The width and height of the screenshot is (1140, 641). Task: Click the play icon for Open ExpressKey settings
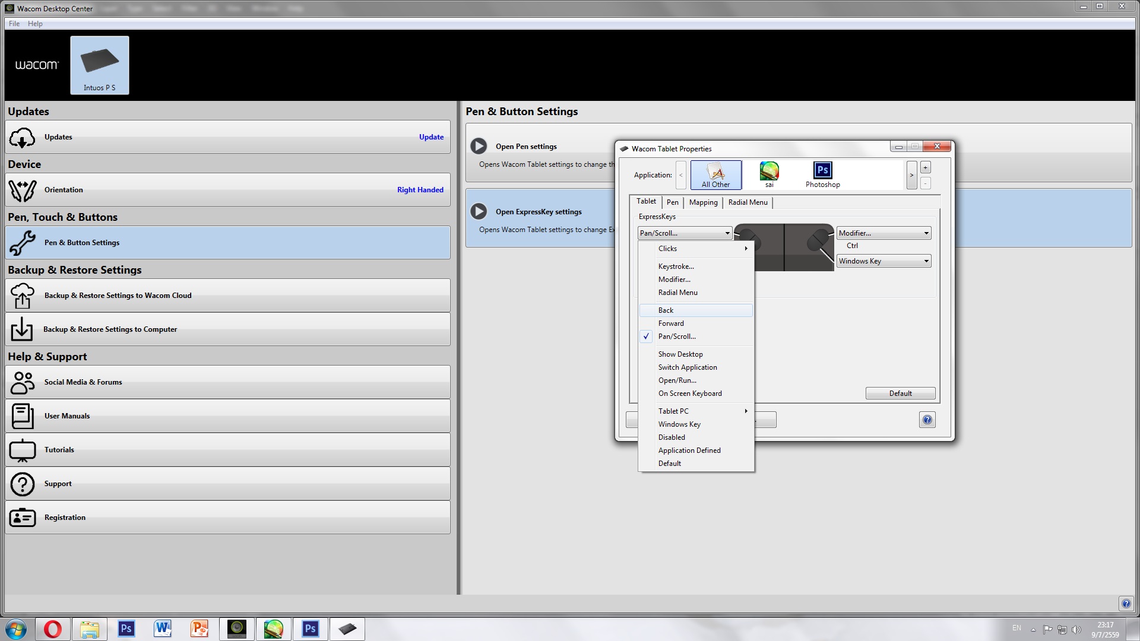point(479,211)
